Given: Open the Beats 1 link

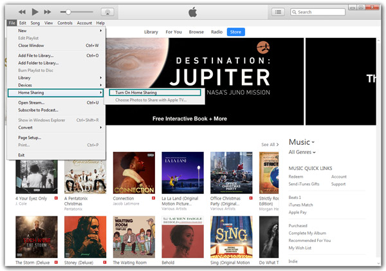Looking at the screenshot, I should tap(295, 198).
